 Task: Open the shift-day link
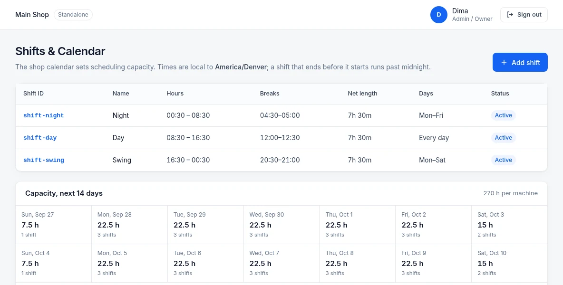click(x=40, y=138)
